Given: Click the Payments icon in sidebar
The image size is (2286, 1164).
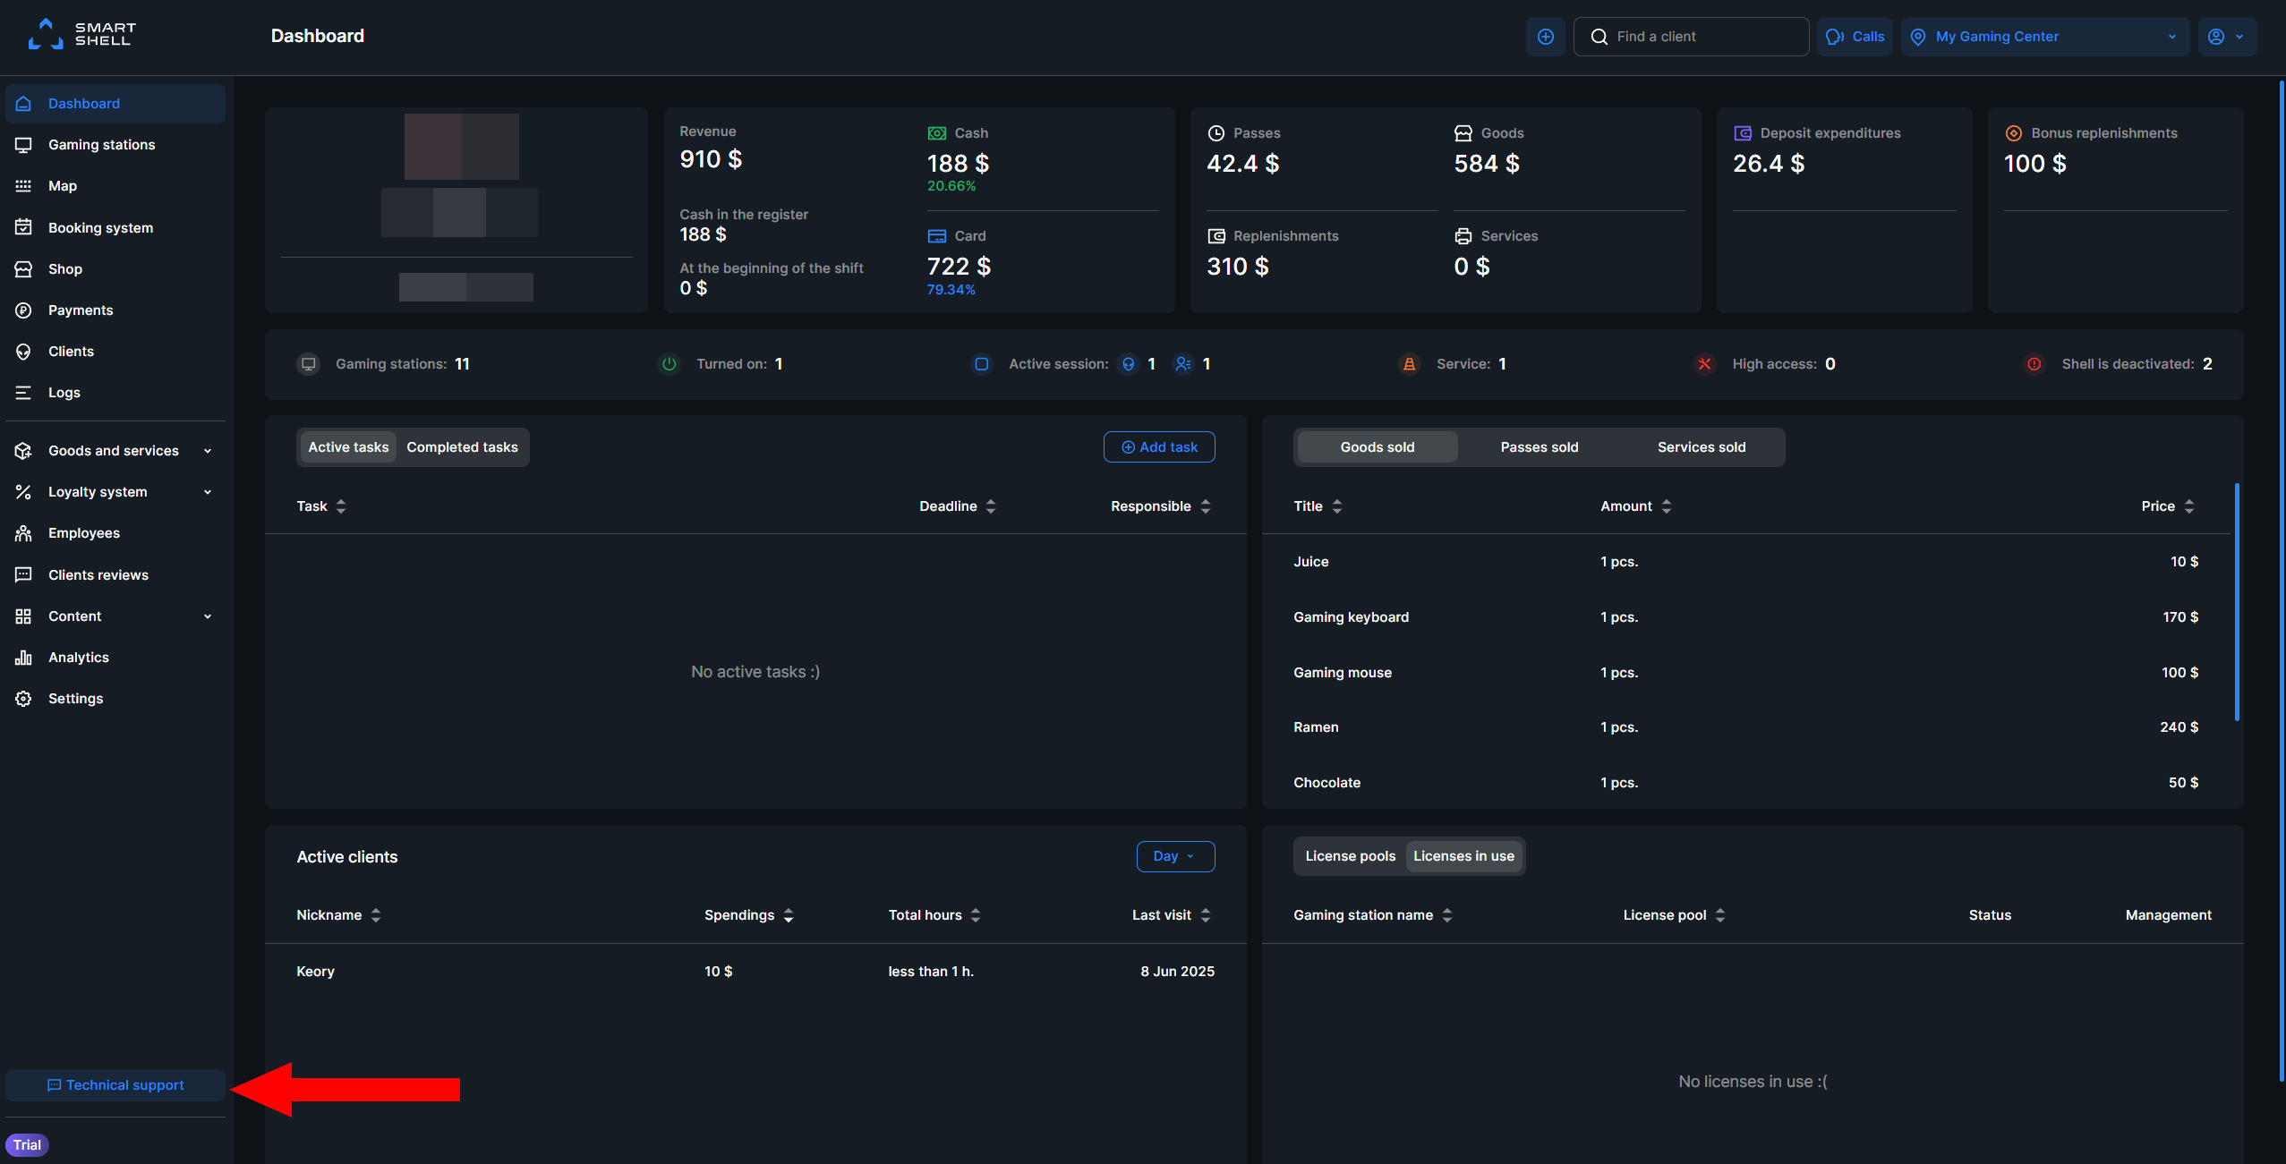Looking at the screenshot, I should pyautogui.click(x=24, y=310).
